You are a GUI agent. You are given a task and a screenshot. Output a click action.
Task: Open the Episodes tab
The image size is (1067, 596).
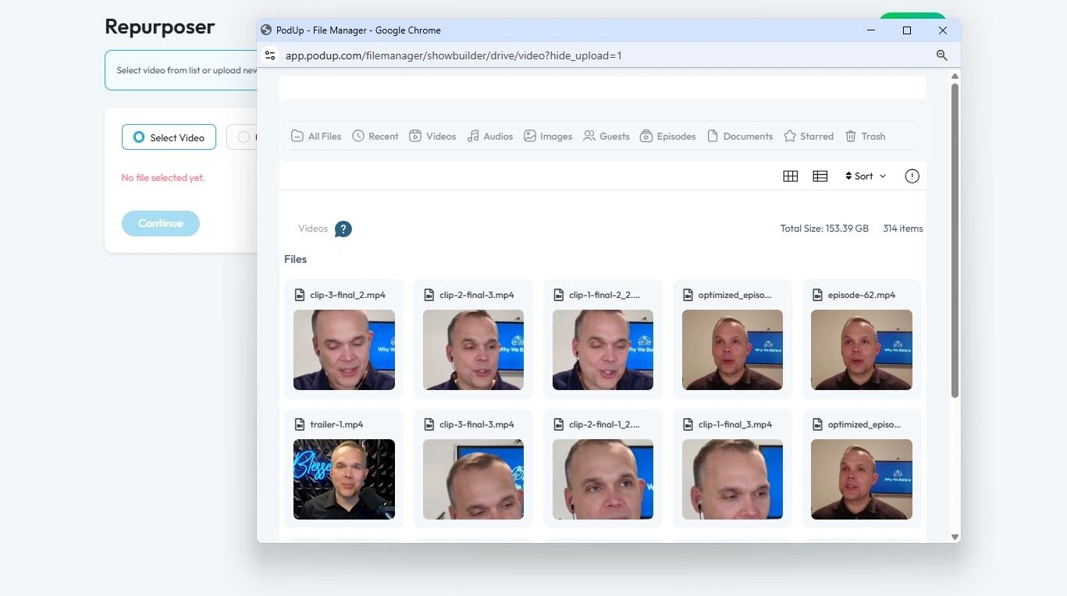[x=668, y=136]
